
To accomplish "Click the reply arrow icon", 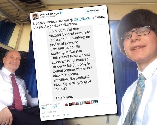I will click(44, 117).
